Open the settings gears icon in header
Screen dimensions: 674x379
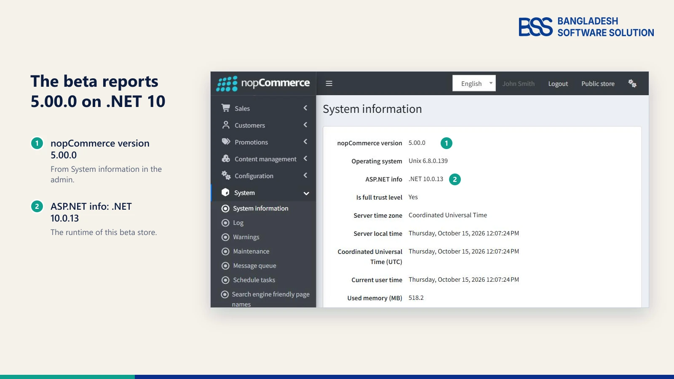(x=632, y=83)
